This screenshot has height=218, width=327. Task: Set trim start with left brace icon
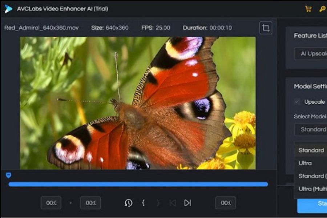pos(143,203)
